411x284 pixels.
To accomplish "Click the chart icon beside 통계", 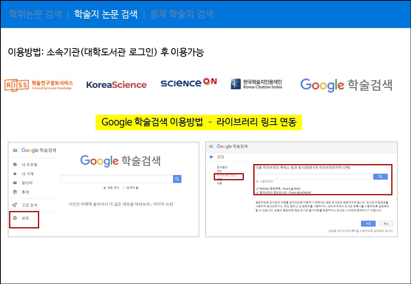I will (x=15, y=192).
